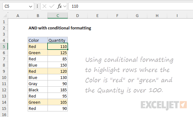Screen dimensions: 193x117
Task: Select row 13 header
Action: (x=4, y=96)
